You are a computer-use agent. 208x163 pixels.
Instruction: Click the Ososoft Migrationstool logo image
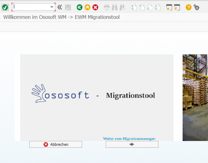[x=97, y=98]
